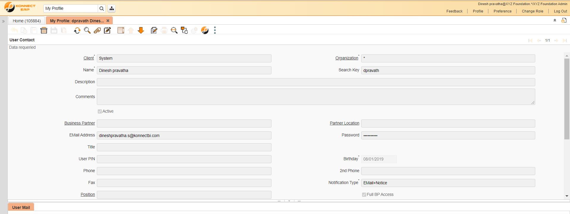Switch to grid view via the toolbar icon
This screenshot has height=214, width=570.
pyautogui.click(x=121, y=30)
